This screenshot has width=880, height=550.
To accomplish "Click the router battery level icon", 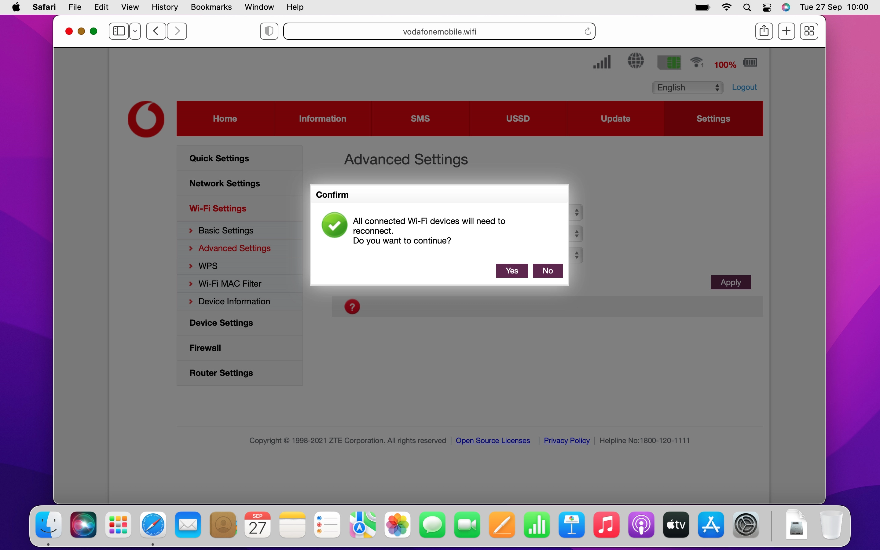I will (750, 63).
